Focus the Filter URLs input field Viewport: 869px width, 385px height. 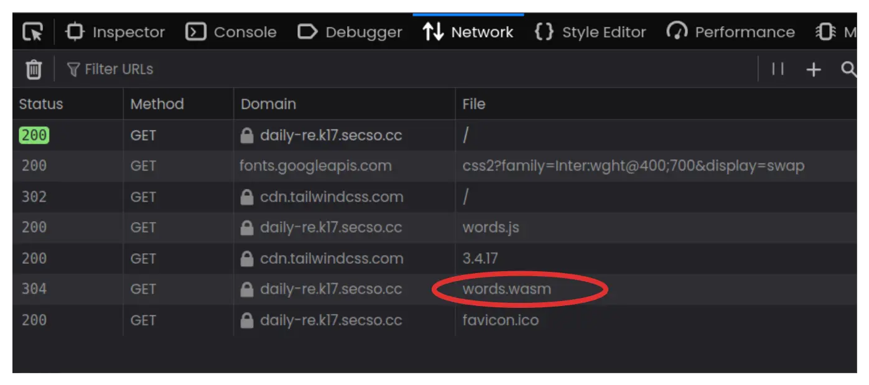(119, 69)
